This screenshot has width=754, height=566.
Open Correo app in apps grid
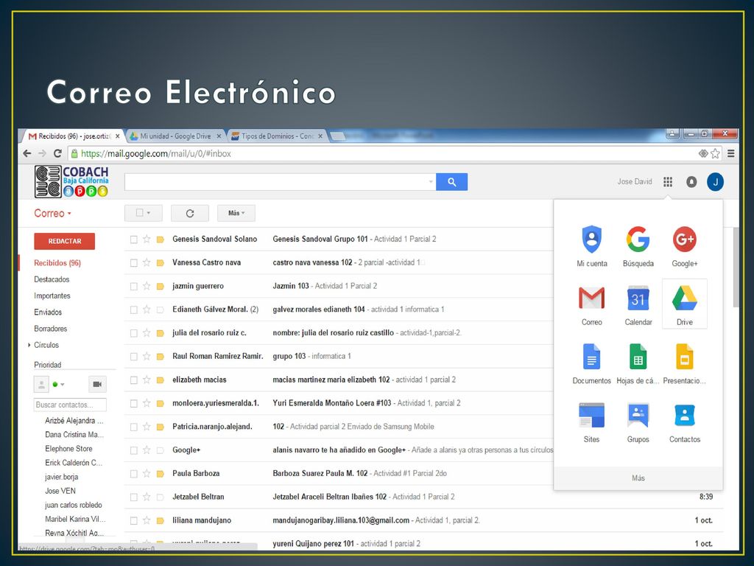(x=591, y=305)
